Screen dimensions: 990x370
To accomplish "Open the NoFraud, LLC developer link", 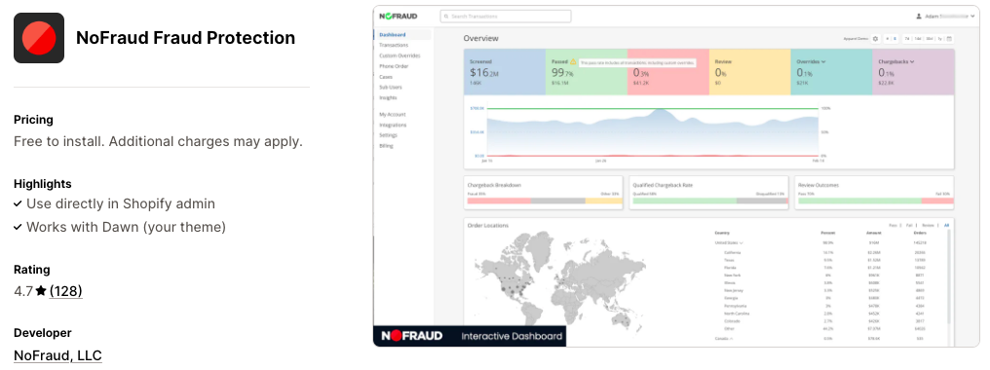I will tap(57, 355).
